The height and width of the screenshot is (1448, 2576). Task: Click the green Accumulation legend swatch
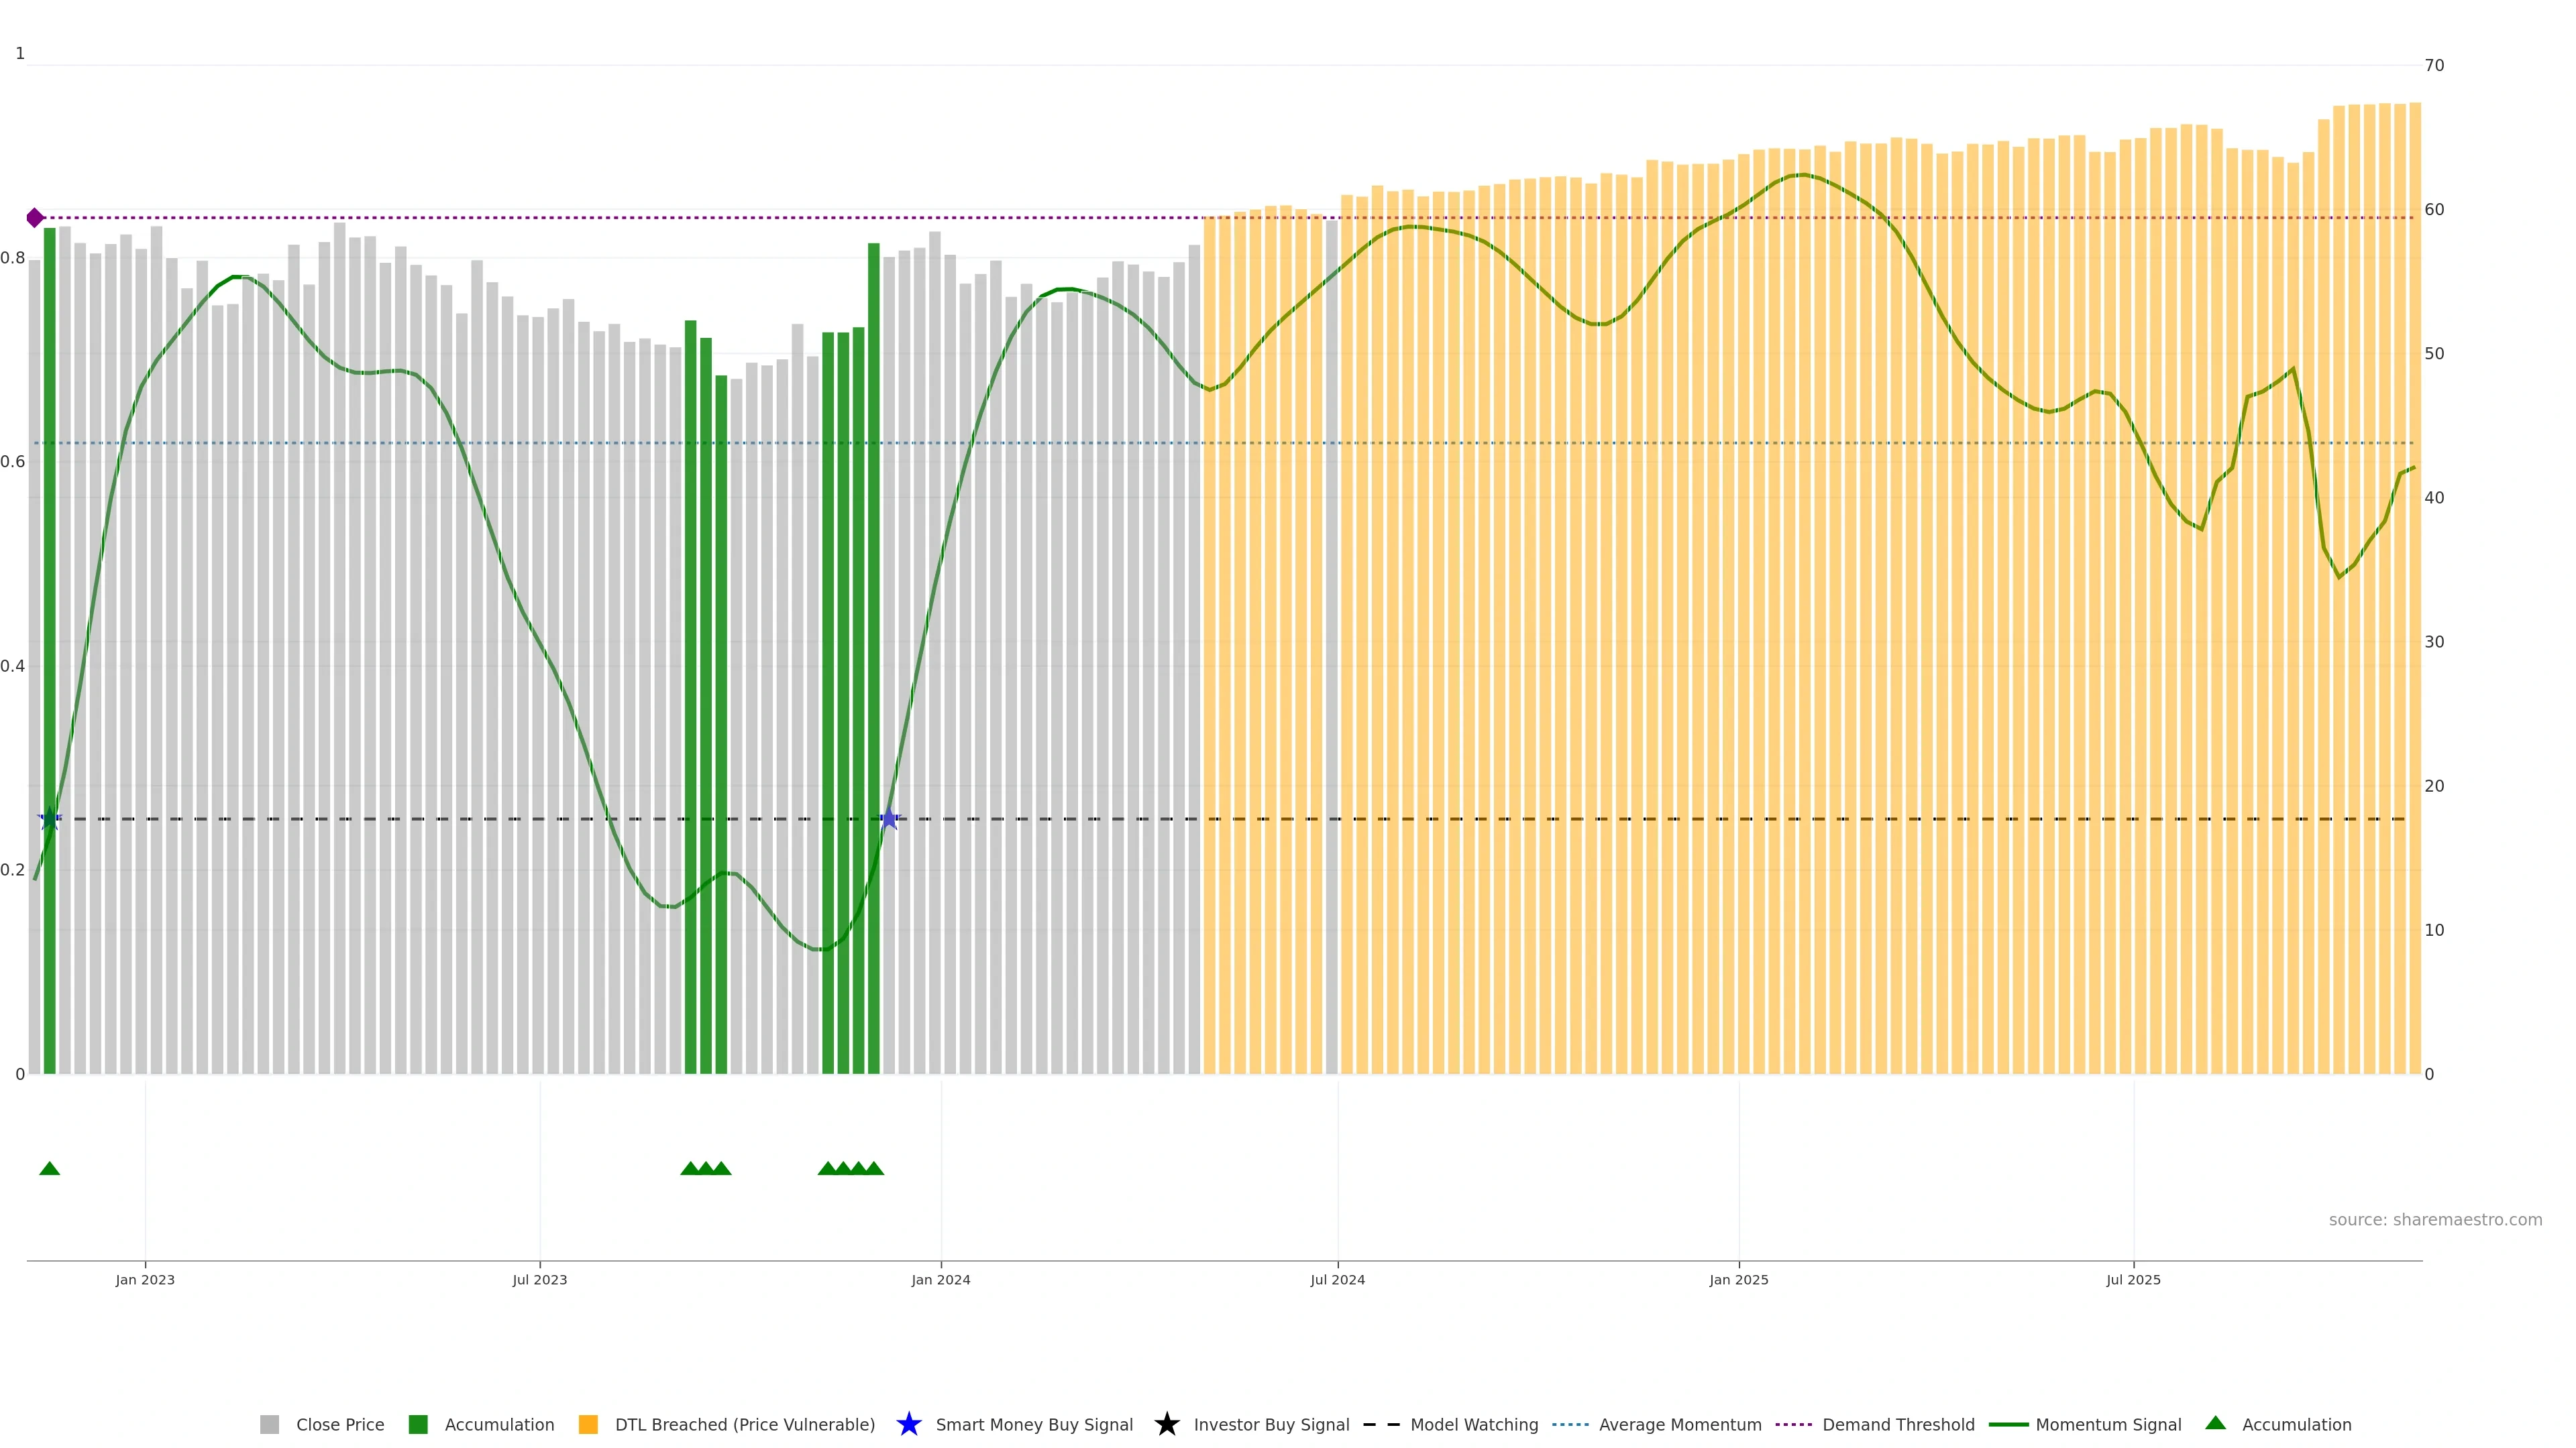(x=418, y=1424)
